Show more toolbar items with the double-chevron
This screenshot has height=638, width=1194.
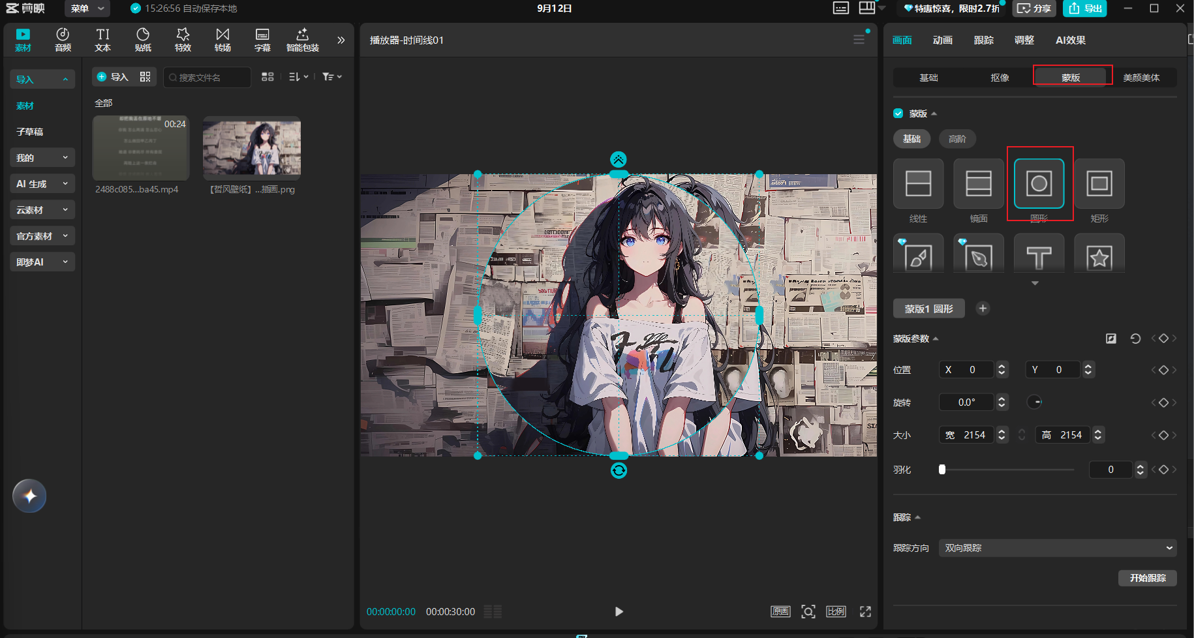click(x=341, y=40)
